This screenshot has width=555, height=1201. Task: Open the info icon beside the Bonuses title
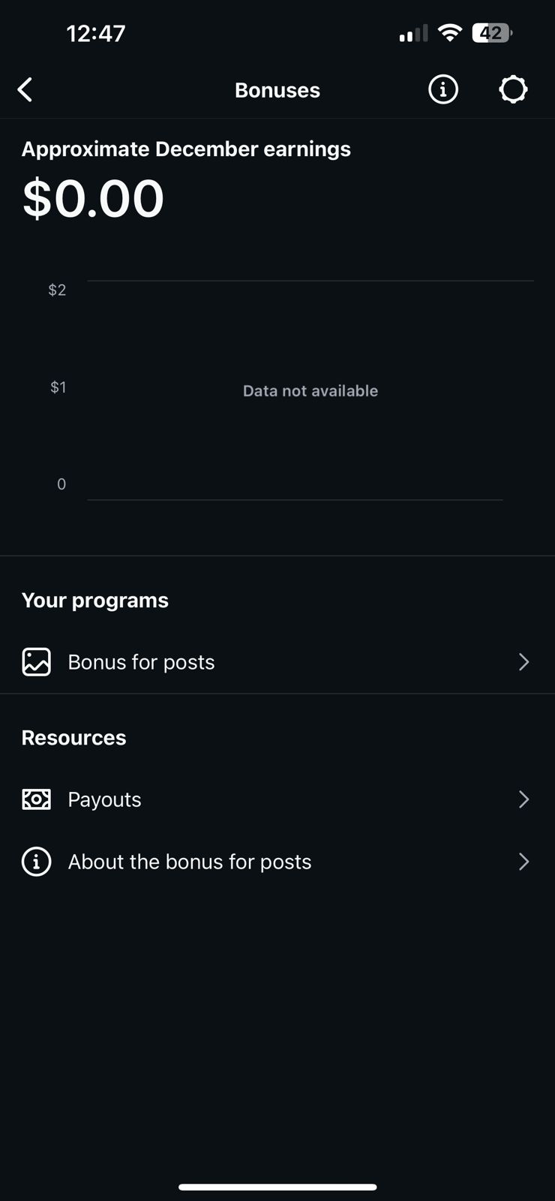click(x=443, y=90)
